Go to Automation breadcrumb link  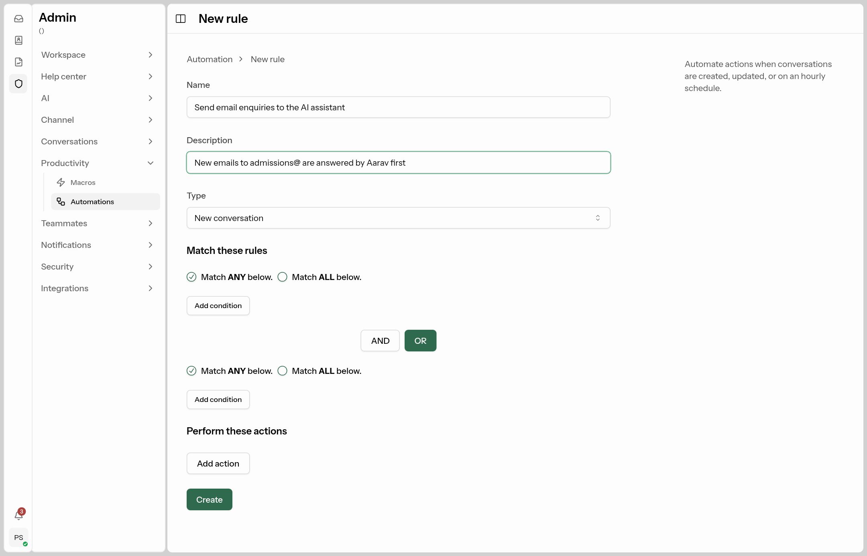210,59
